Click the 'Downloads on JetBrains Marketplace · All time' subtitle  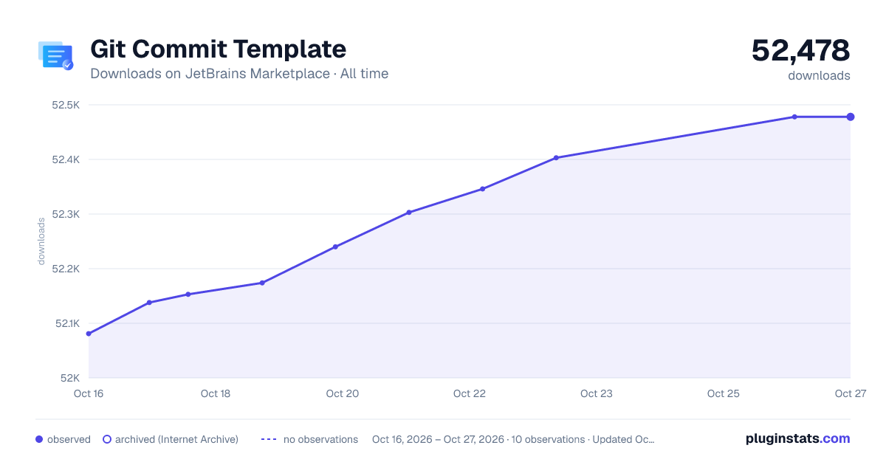239,74
